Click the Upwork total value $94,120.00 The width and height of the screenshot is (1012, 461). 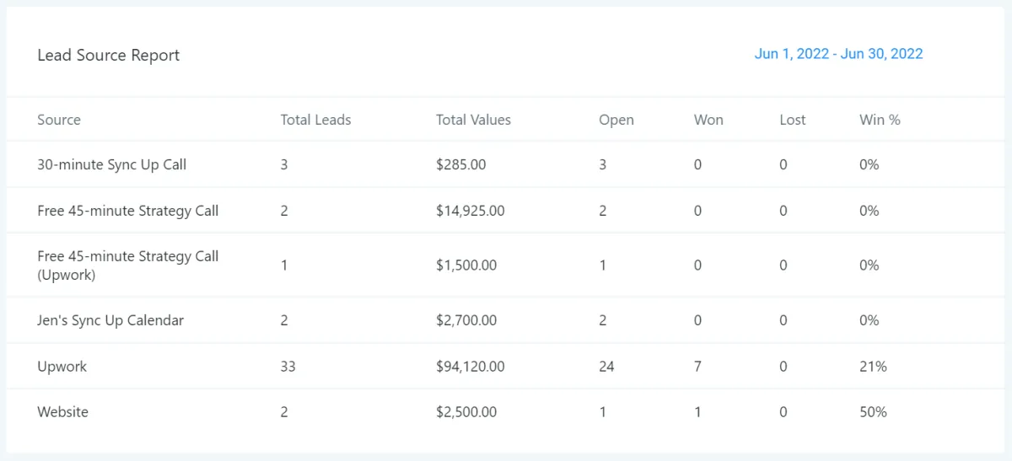point(471,367)
